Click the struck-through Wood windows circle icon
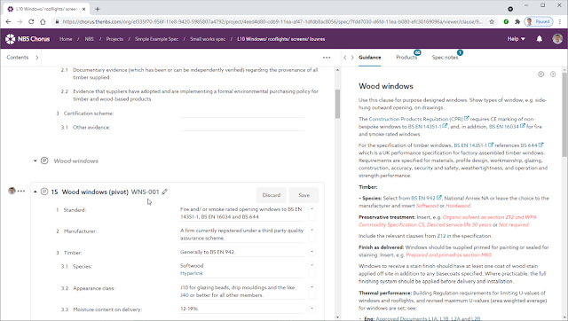Viewport: 568px width, 321px height. click(44, 160)
